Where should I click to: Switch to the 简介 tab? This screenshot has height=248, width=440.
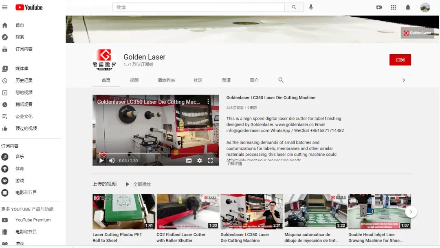coord(254,80)
